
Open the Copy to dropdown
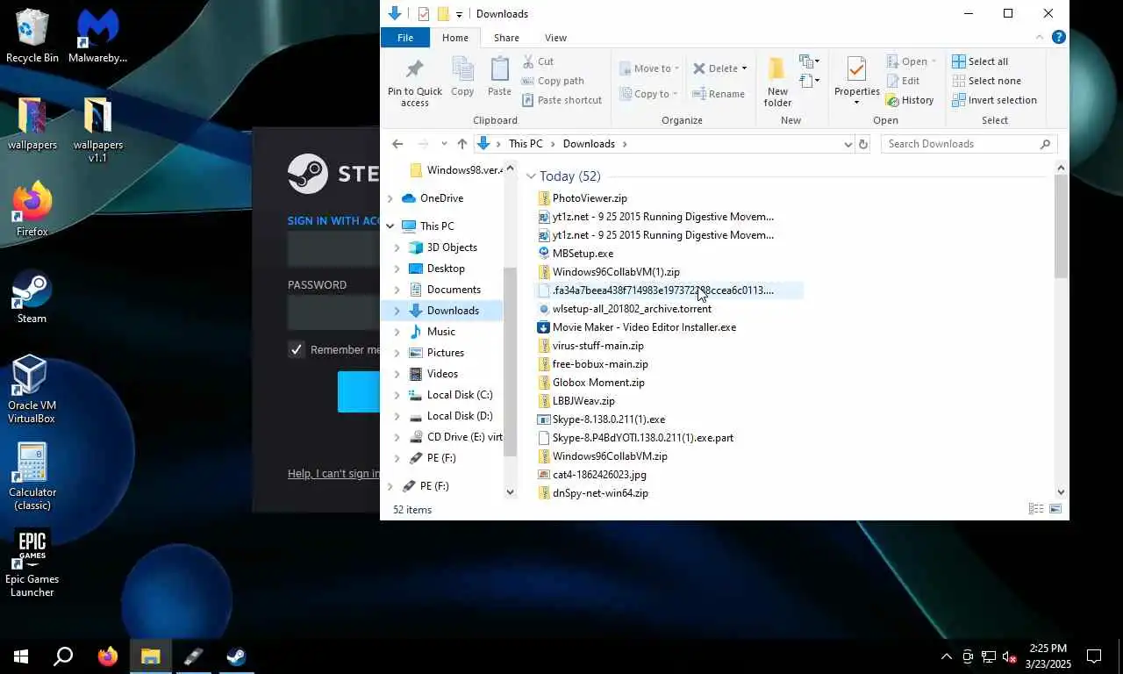click(647, 94)
